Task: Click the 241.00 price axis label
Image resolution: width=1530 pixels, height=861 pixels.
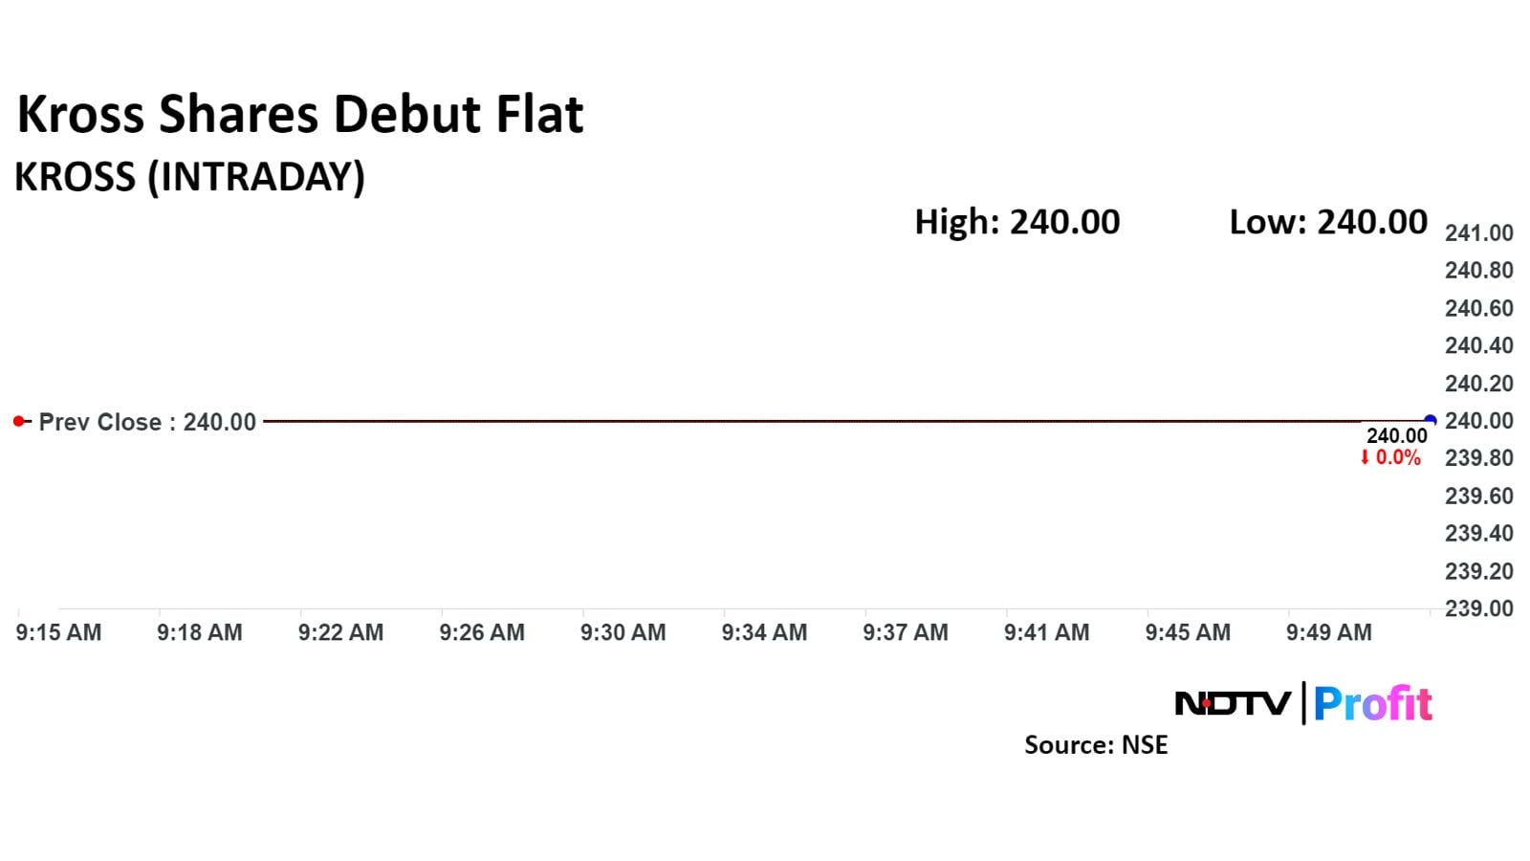Action: point(1478,233)
